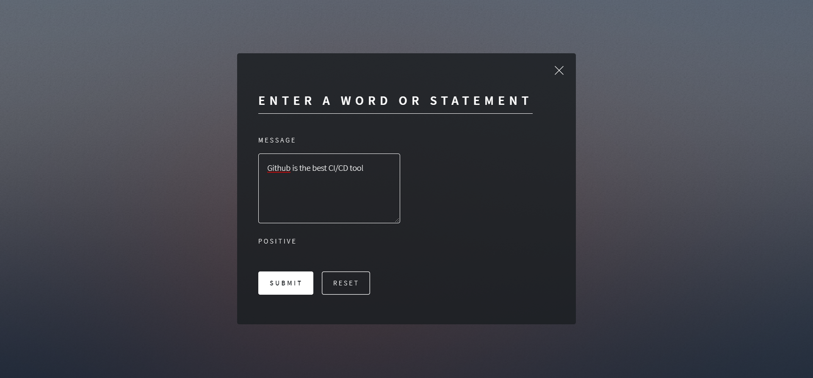Click at the end of the message text
Viewport: 813px width, 378px height.
[364, 168]
